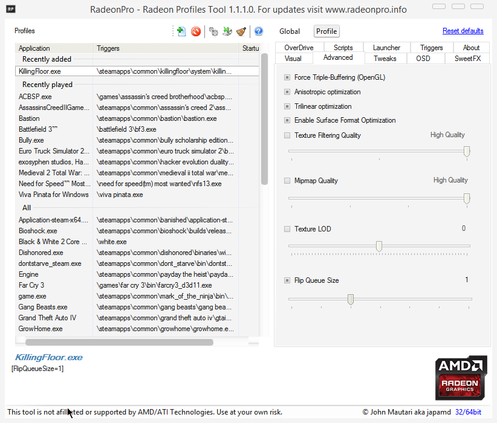Select the Grand Theft Auto IV profile

tap(137, 318)
